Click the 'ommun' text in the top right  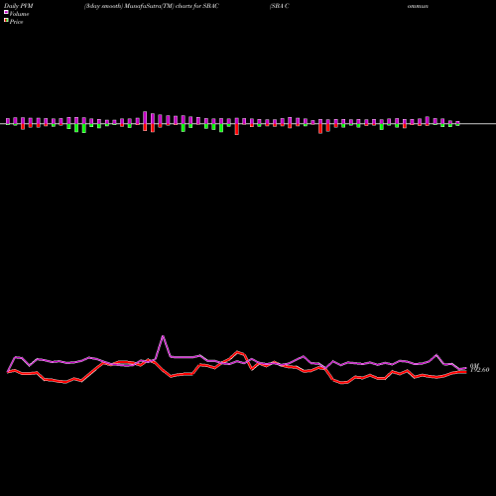pyautogui.click(x=418, y=6)
